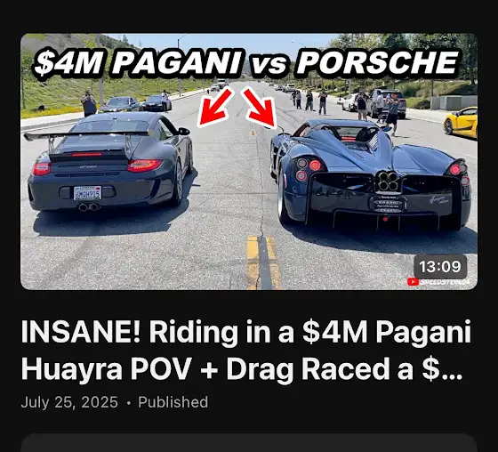Click the Published status label
The height and width of the screenshot is (452, 498).
(173, 402)
